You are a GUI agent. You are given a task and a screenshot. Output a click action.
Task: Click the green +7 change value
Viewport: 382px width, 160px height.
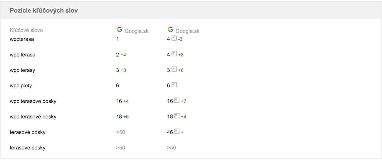(183, 101)
